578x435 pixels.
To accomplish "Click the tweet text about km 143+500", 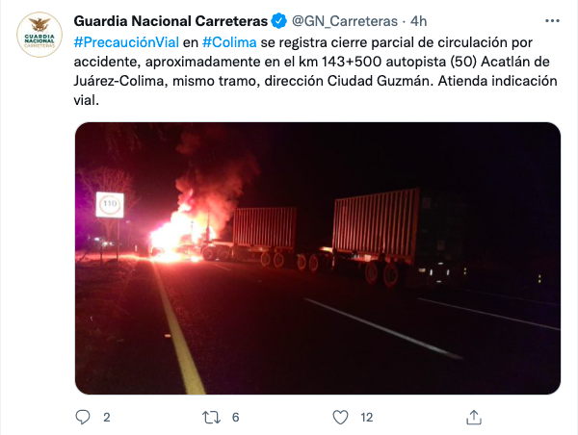I will click(x=315, y=71).
